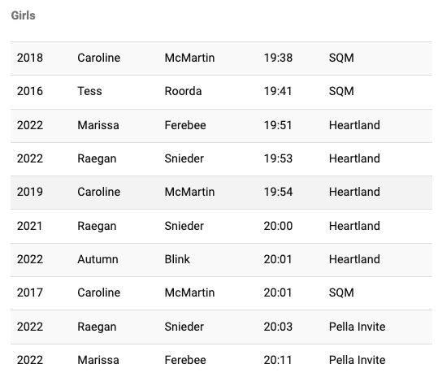Click the 2017 year cell
This screenshot has width=438, height=377.
tap(29, 292)
